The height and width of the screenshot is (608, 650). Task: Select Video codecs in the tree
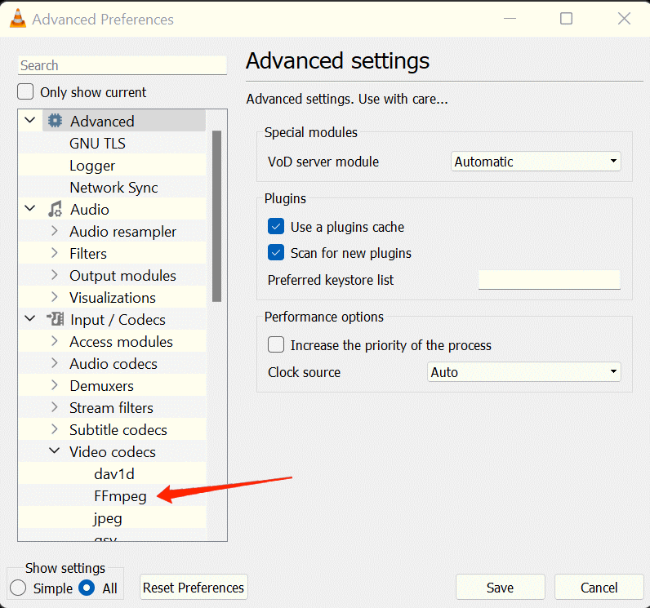point(113,452)
